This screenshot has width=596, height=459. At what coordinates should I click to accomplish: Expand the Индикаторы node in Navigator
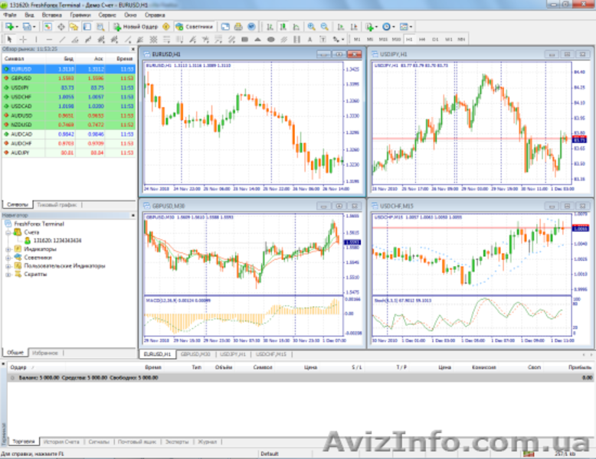[8, 249]
